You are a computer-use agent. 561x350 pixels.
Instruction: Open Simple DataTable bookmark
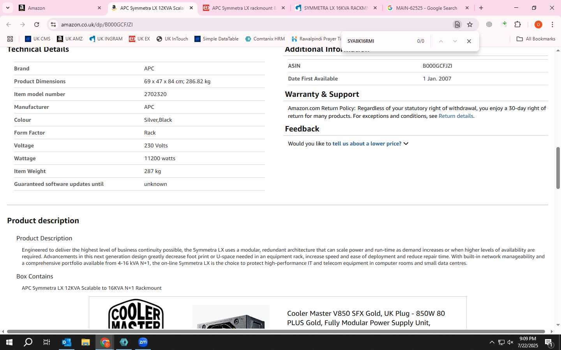217,39
